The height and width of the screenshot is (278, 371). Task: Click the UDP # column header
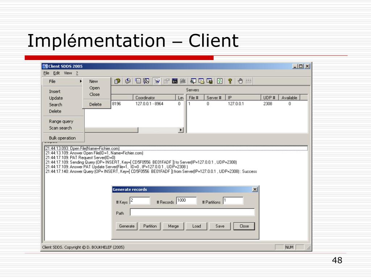click(x=270, y=98)
